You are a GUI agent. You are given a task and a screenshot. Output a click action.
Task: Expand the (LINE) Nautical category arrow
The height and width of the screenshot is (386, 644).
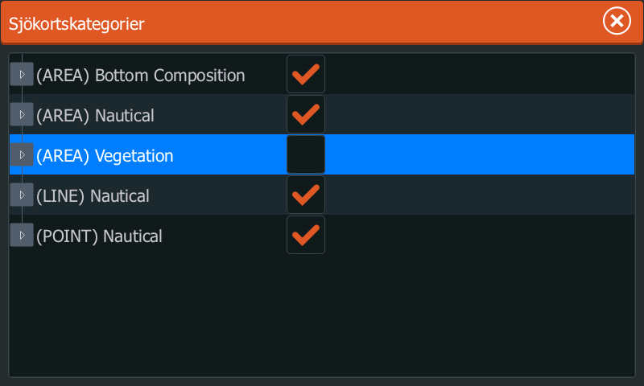[22, 195]
